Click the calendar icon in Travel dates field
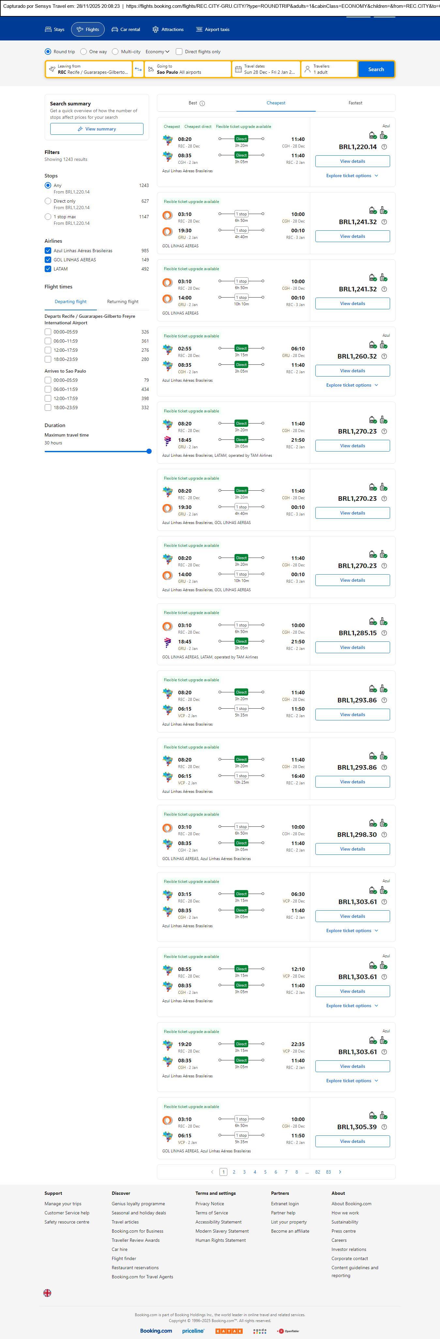 [238, 69]
